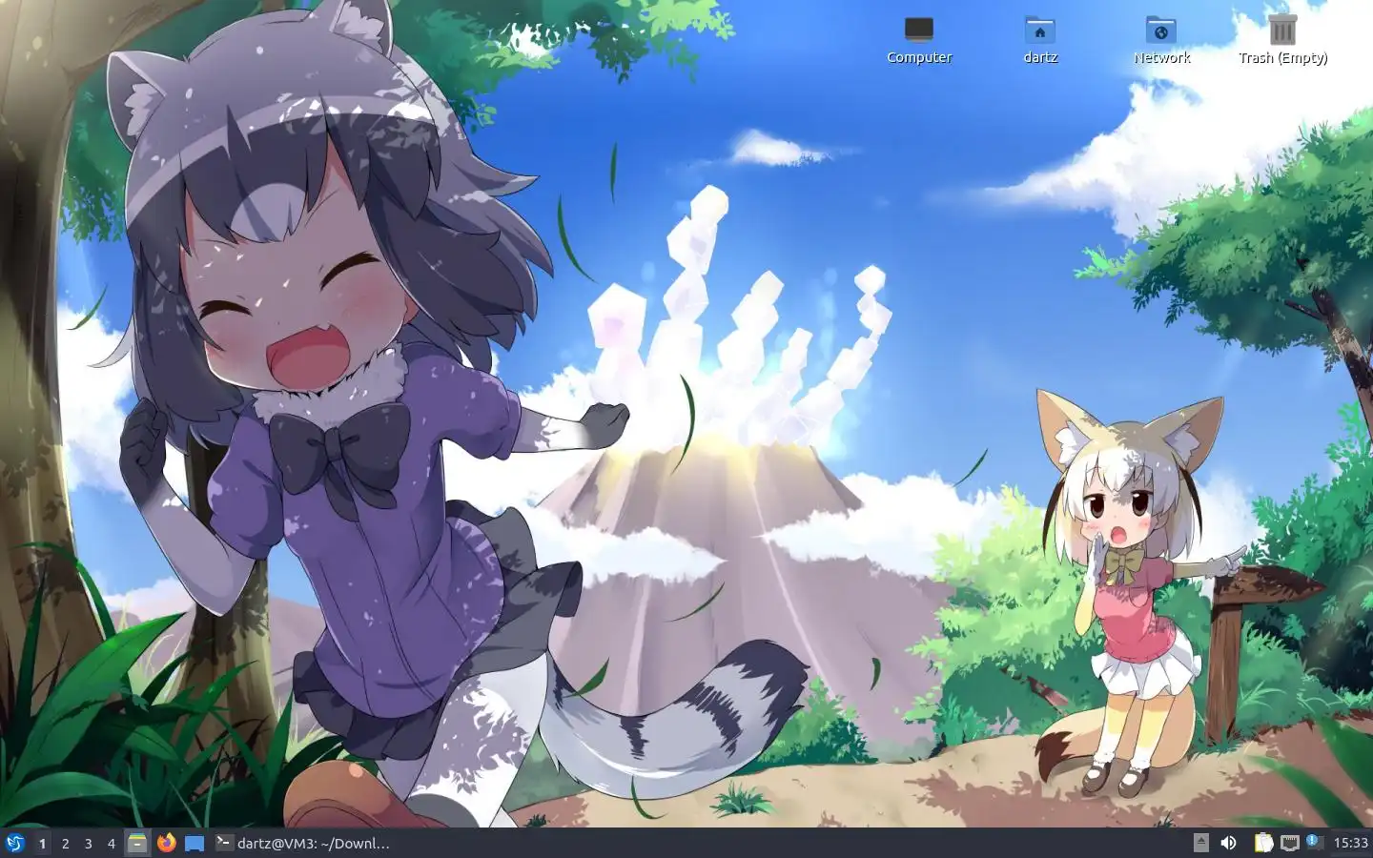Image resolution: width=1373 pixels, height=858 pixels.
Task: Open the wired network tray icon
Action: [1289, 843]
